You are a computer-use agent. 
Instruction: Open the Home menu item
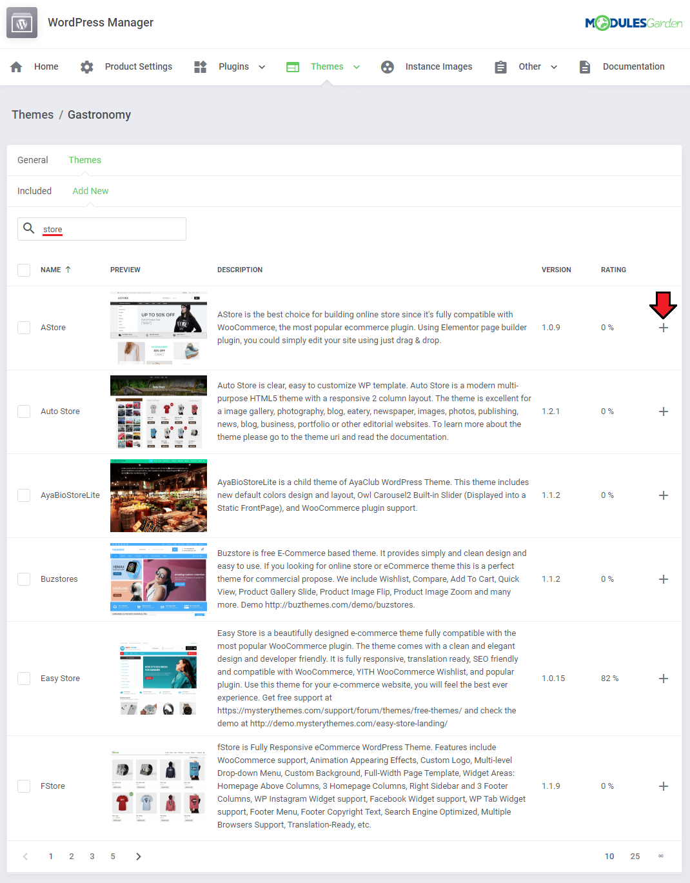(x=46, y=67)
